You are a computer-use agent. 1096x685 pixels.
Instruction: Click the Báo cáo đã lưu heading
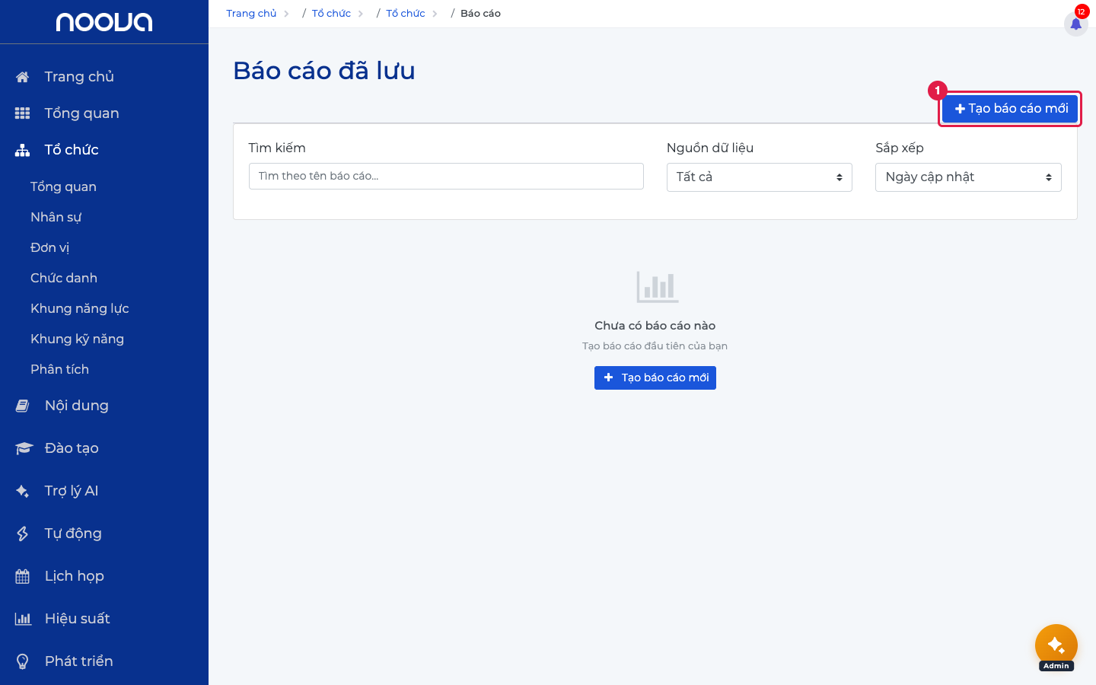tap(324, 71)
